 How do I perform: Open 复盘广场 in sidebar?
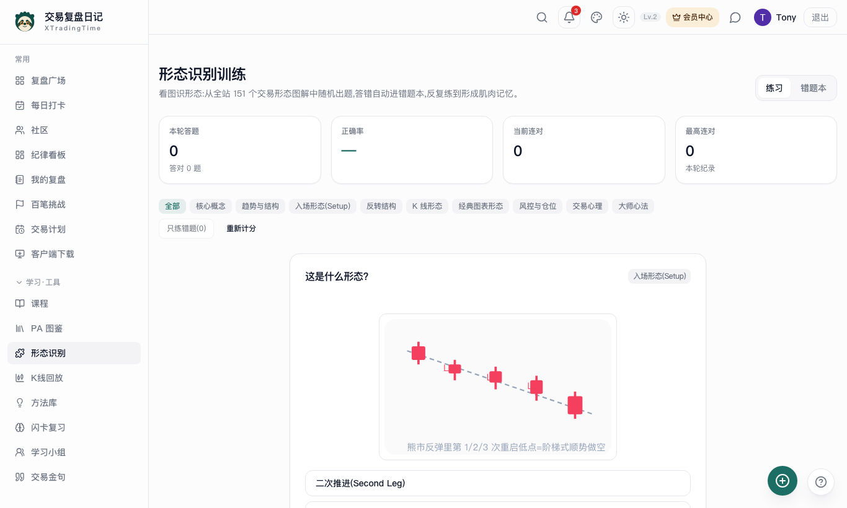[x=74, y=81]
